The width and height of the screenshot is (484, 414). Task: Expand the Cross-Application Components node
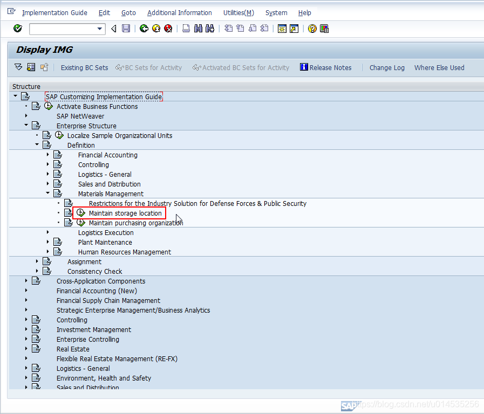pyautogui.click(x=26, y=280)
